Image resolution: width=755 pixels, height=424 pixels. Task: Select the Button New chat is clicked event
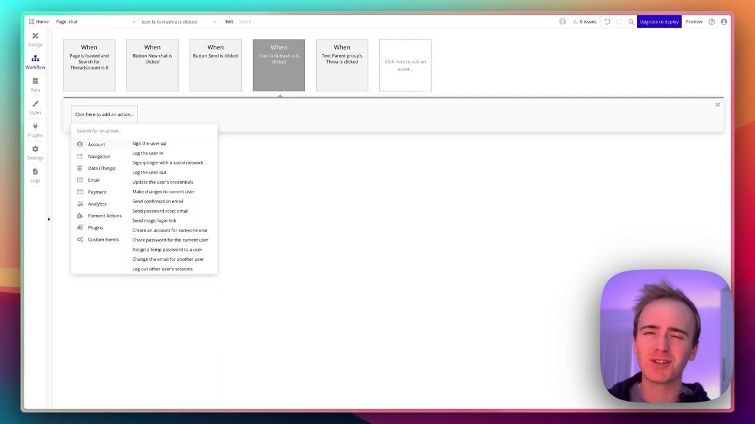click(x=152, y=65)
